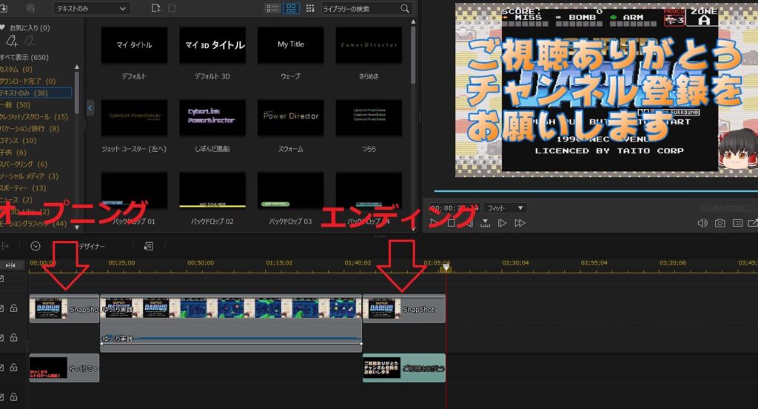Click the preview volume speaker icon

pyautogui.click(x=702, y=223)
